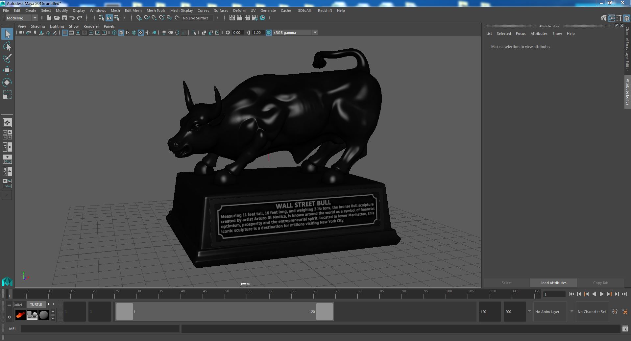This screenshot has width=631, height=341.
Task: Open the viewport Lighting menu
Action: [x=57, y=26]
